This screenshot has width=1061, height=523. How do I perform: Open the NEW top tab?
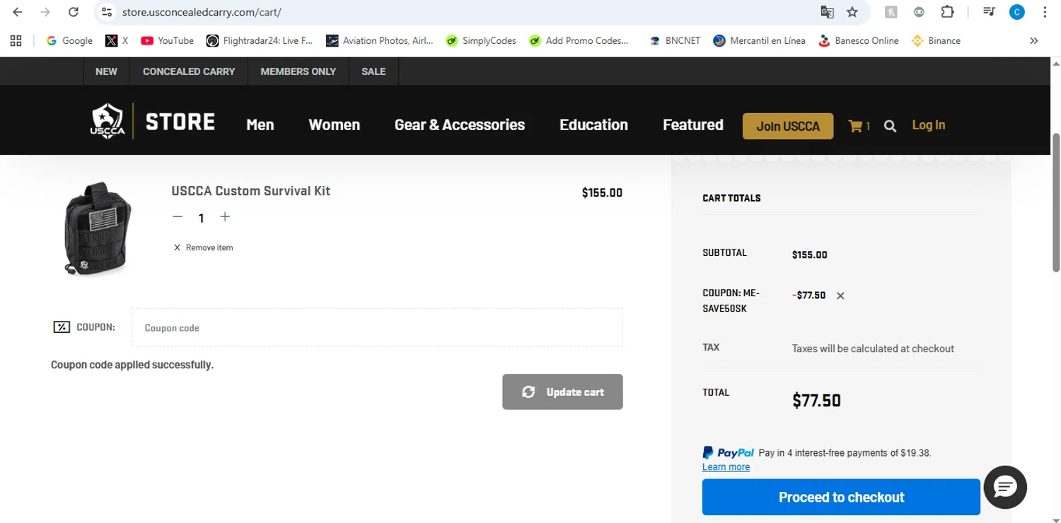pyautogui.click(x=106, y=71)
